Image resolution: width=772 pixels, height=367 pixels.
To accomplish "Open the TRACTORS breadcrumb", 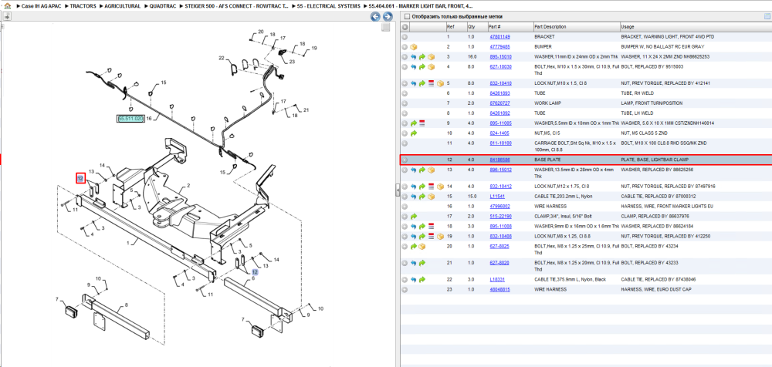I will (83, 6).
